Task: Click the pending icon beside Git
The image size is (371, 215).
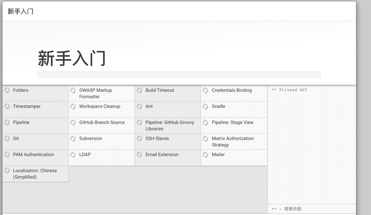Action: (7, 138)
